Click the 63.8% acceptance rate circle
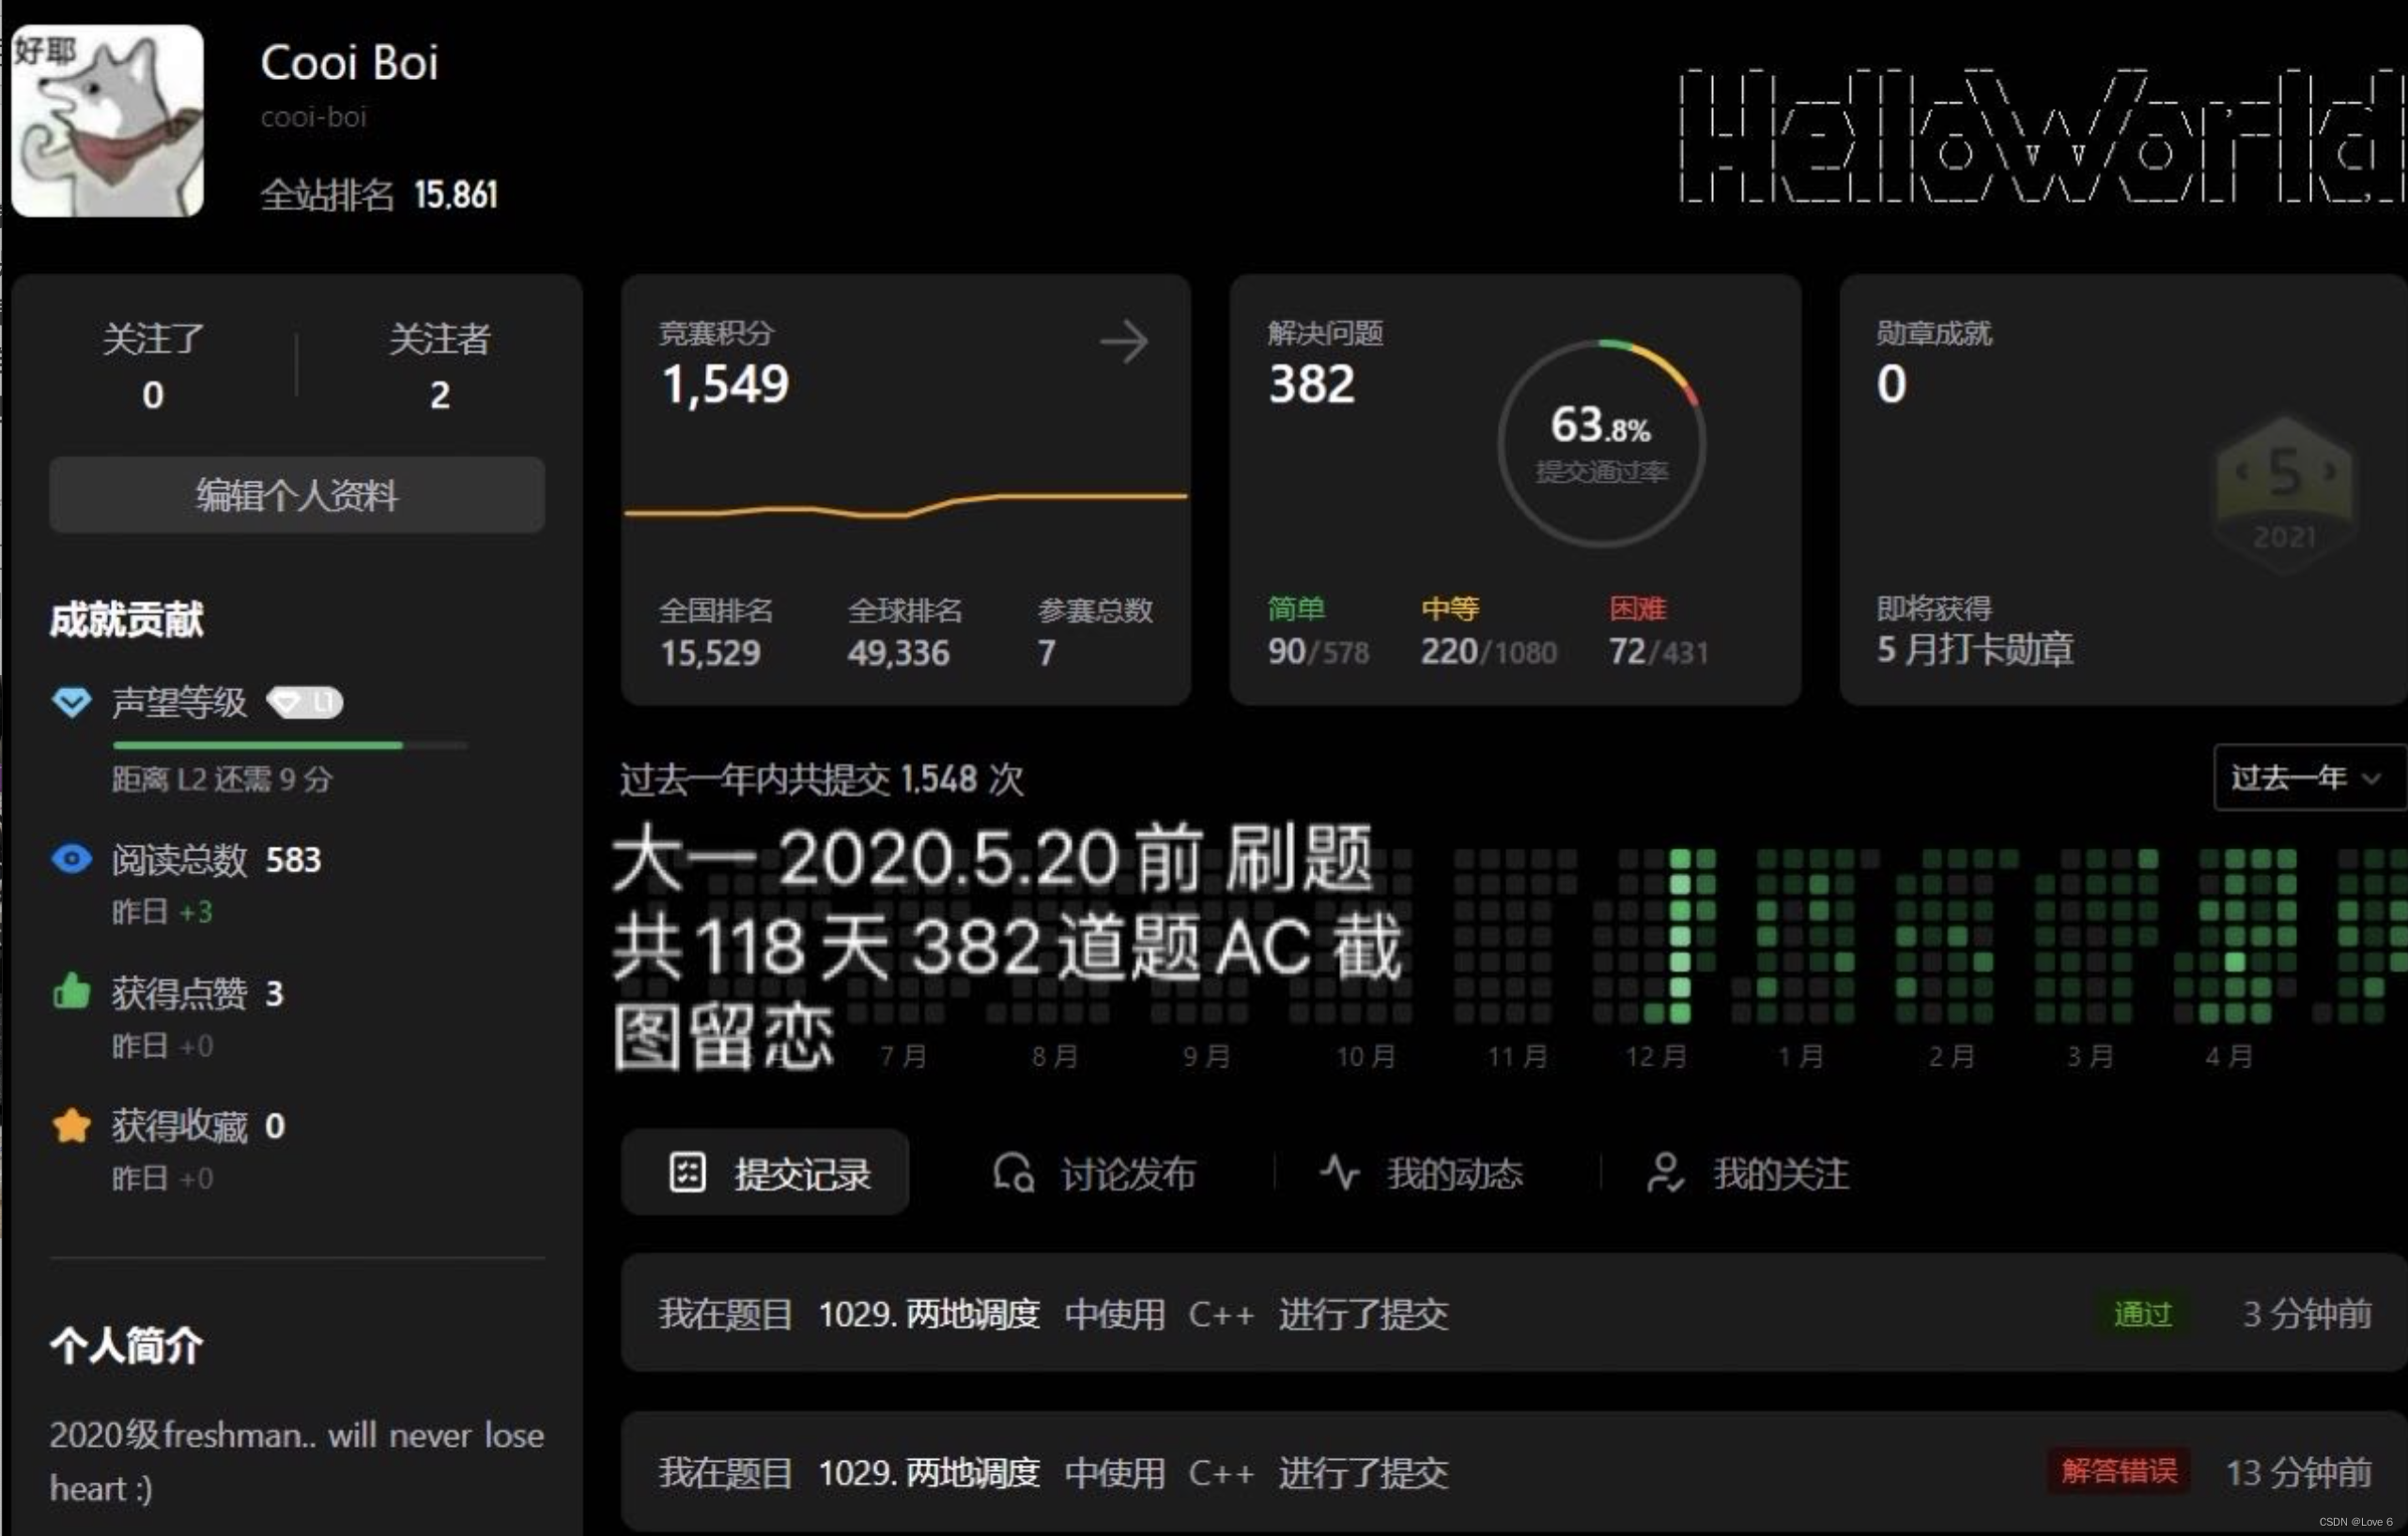2408x1536 pixels. coord(1600,443)
